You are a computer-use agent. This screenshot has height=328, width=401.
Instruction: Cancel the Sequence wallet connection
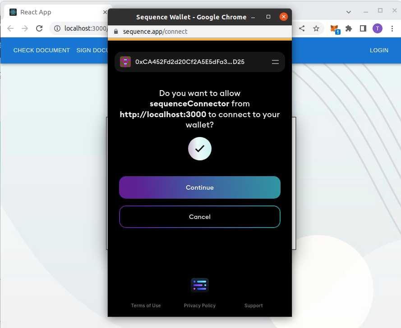(x=200, y=217)
